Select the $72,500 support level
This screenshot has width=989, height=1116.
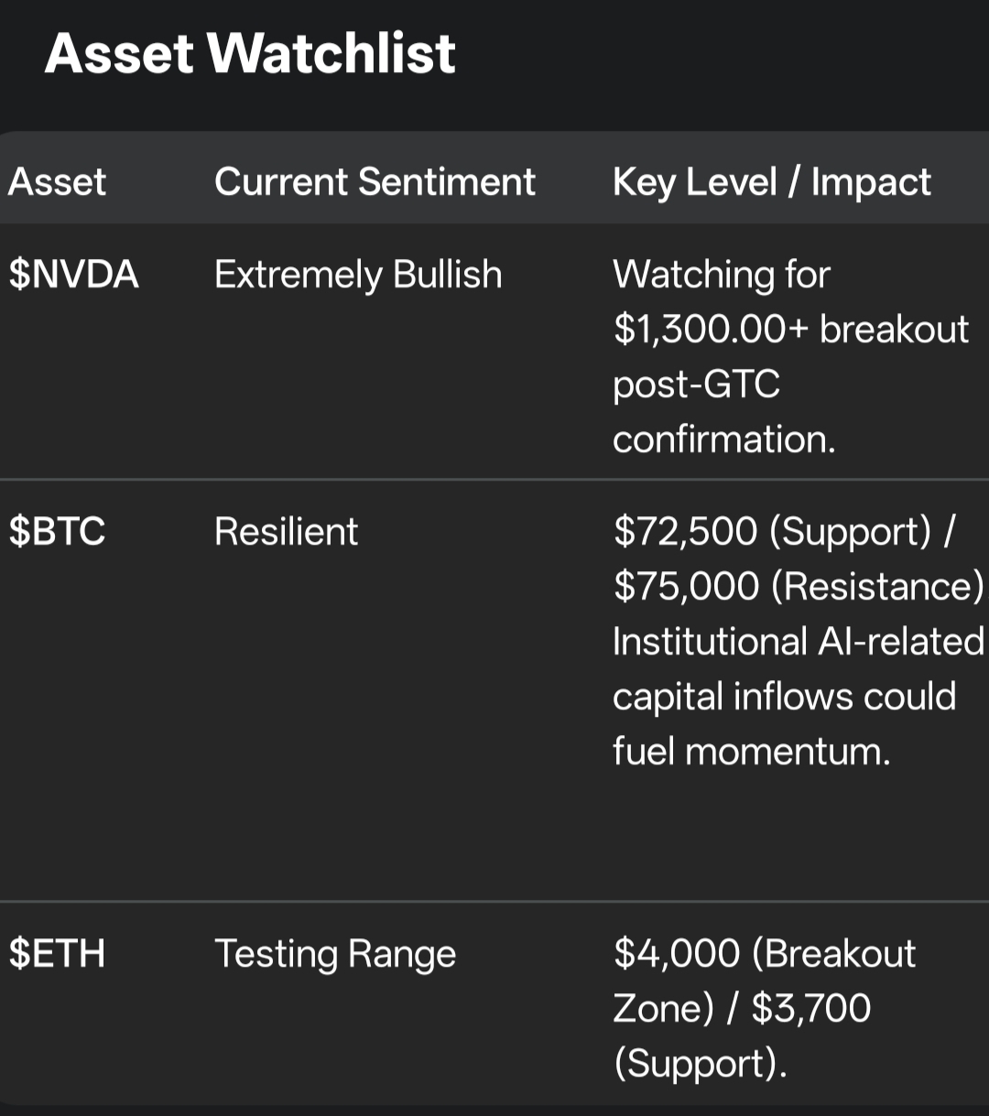coord(685,532)
